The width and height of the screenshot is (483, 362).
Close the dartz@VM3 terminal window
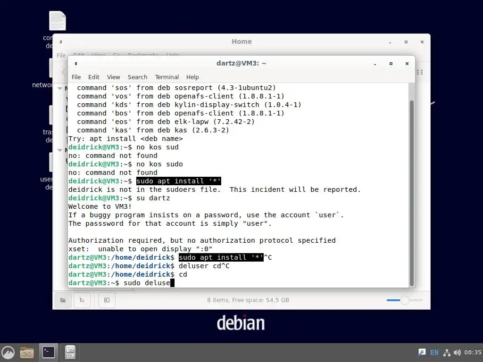407,64
